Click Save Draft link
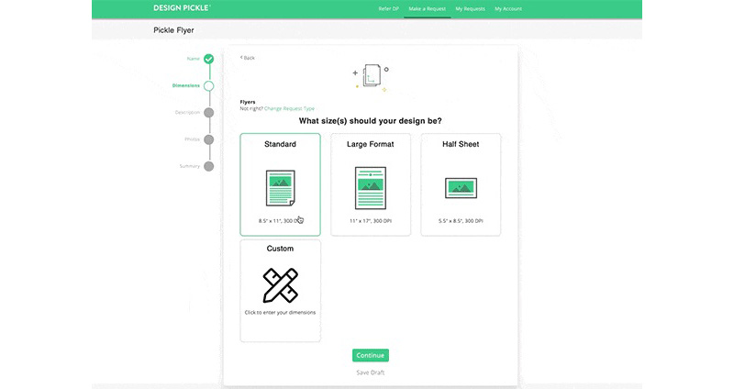 tap(371, 372)
